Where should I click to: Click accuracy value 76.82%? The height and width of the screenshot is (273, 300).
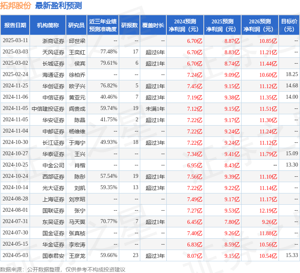109,86
